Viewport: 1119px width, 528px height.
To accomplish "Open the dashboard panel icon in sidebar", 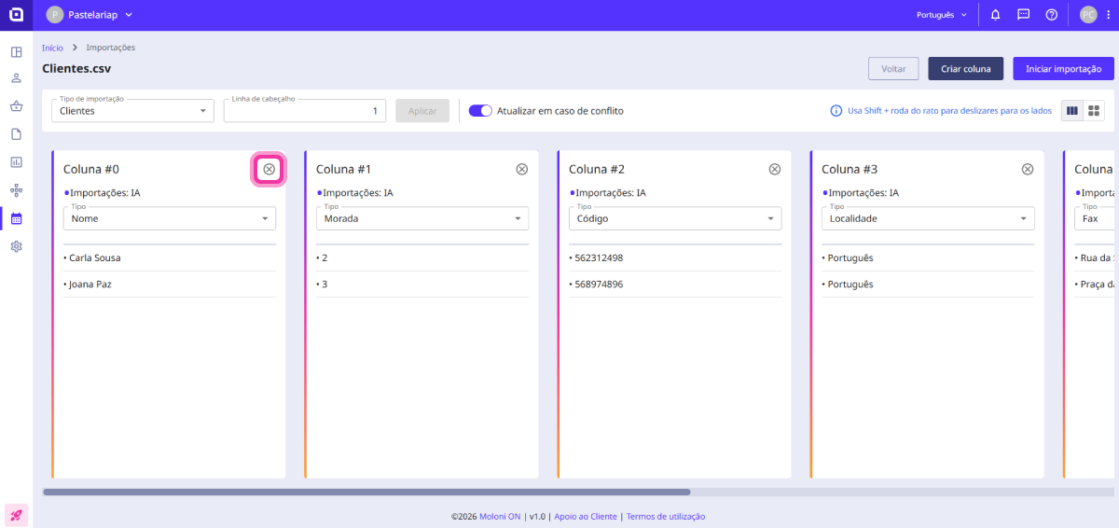I will point(16,52).
